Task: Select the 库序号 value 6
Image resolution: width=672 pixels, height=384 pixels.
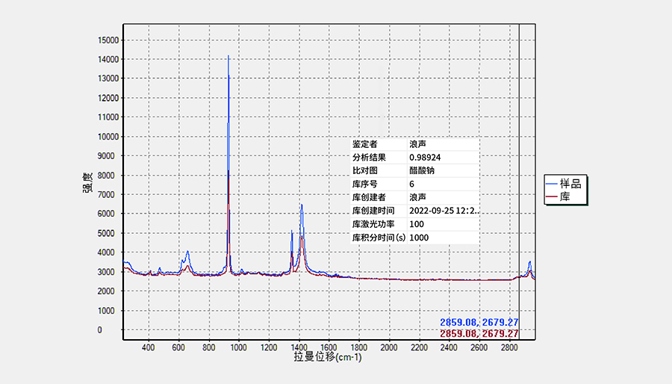Action: 412,184
